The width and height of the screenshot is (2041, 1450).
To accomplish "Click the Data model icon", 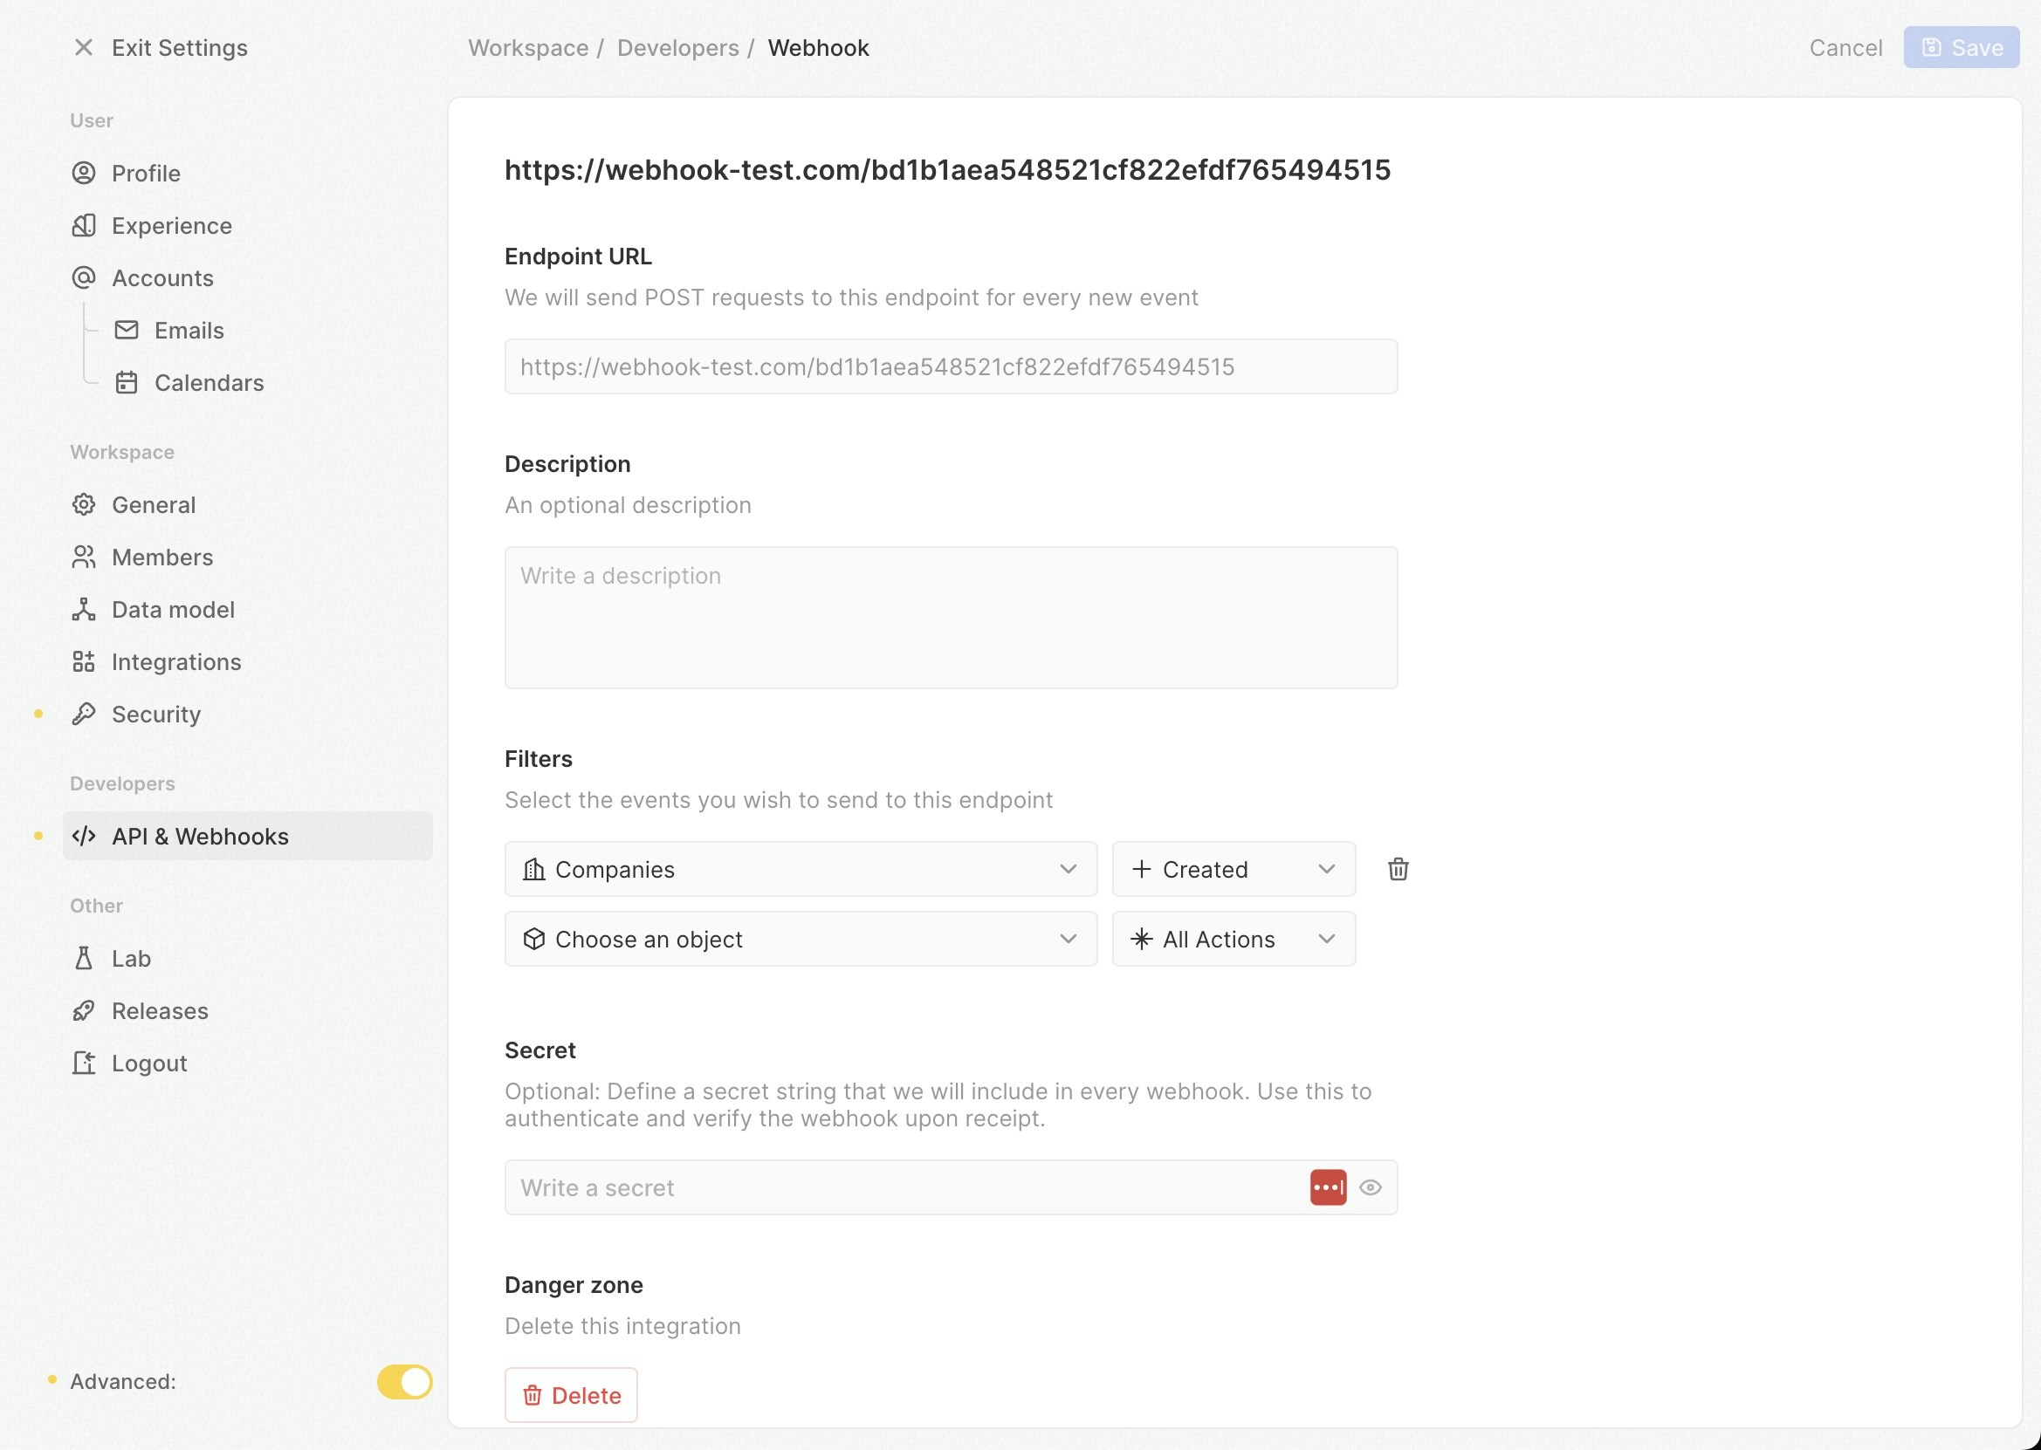I will click(84, 609).
